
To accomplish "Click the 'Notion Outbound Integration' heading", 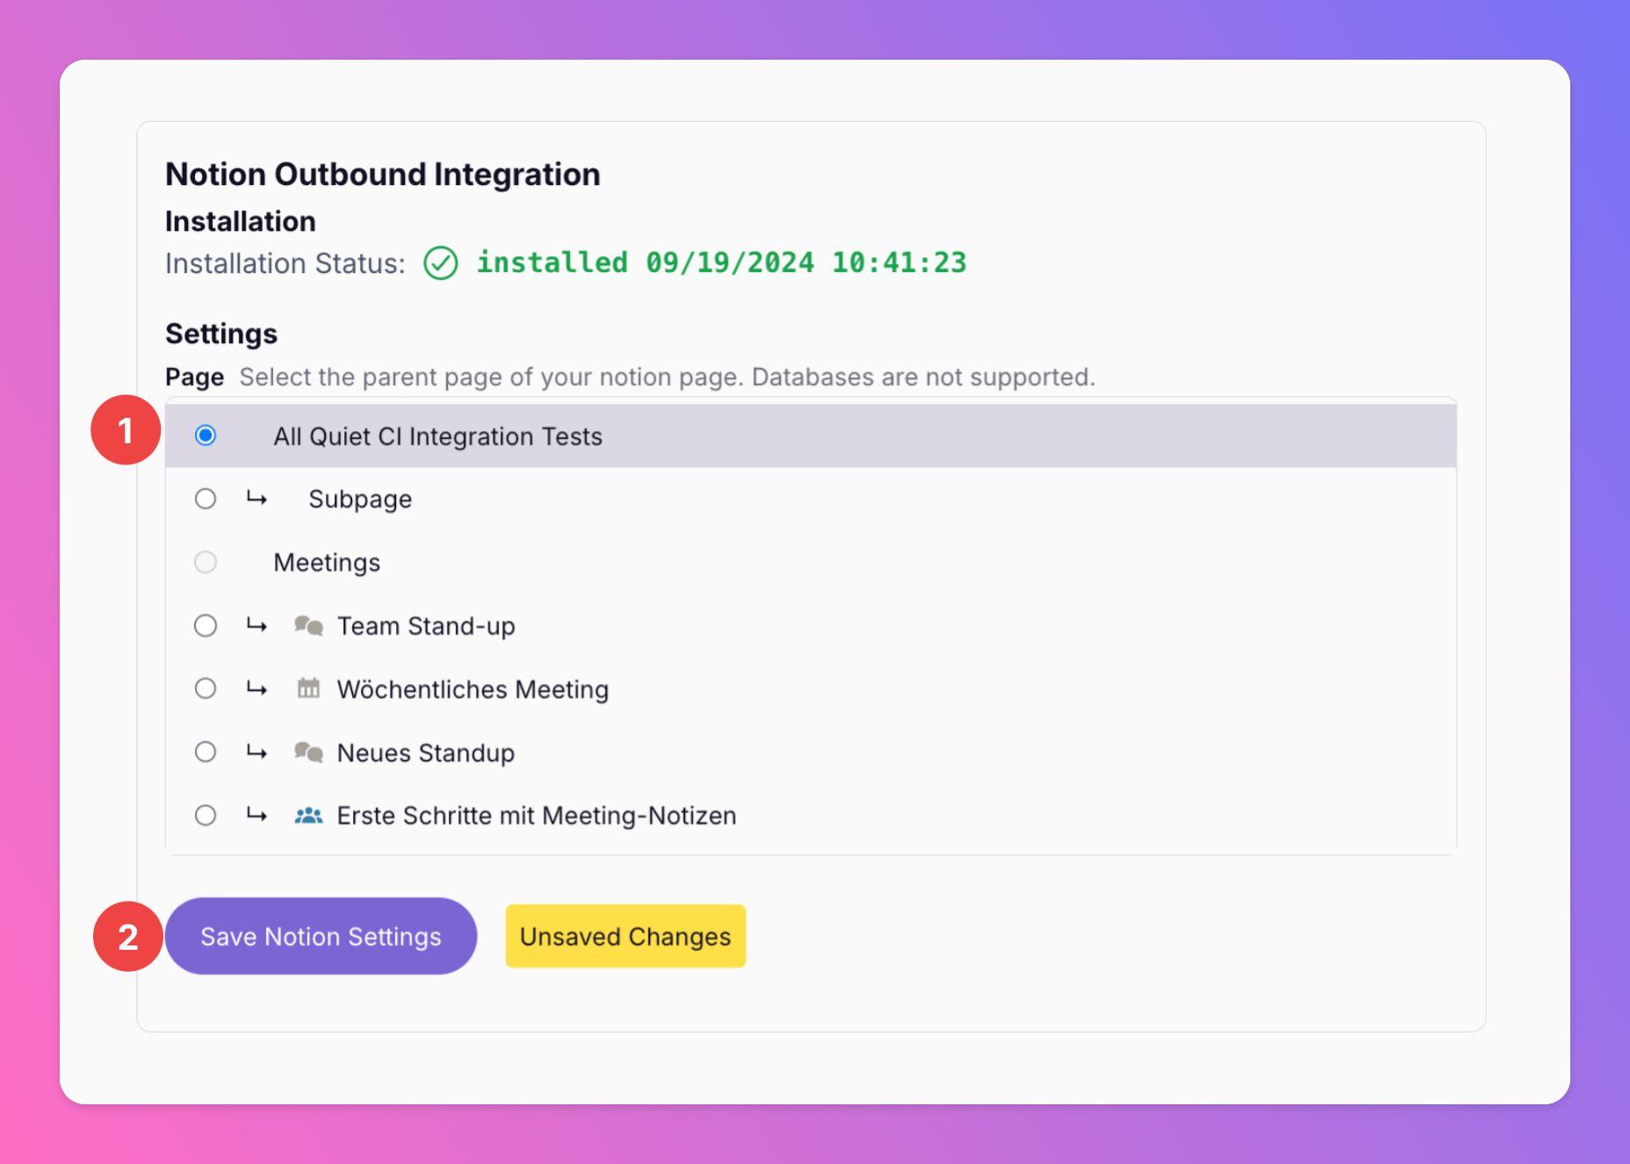I will point(383,174).
